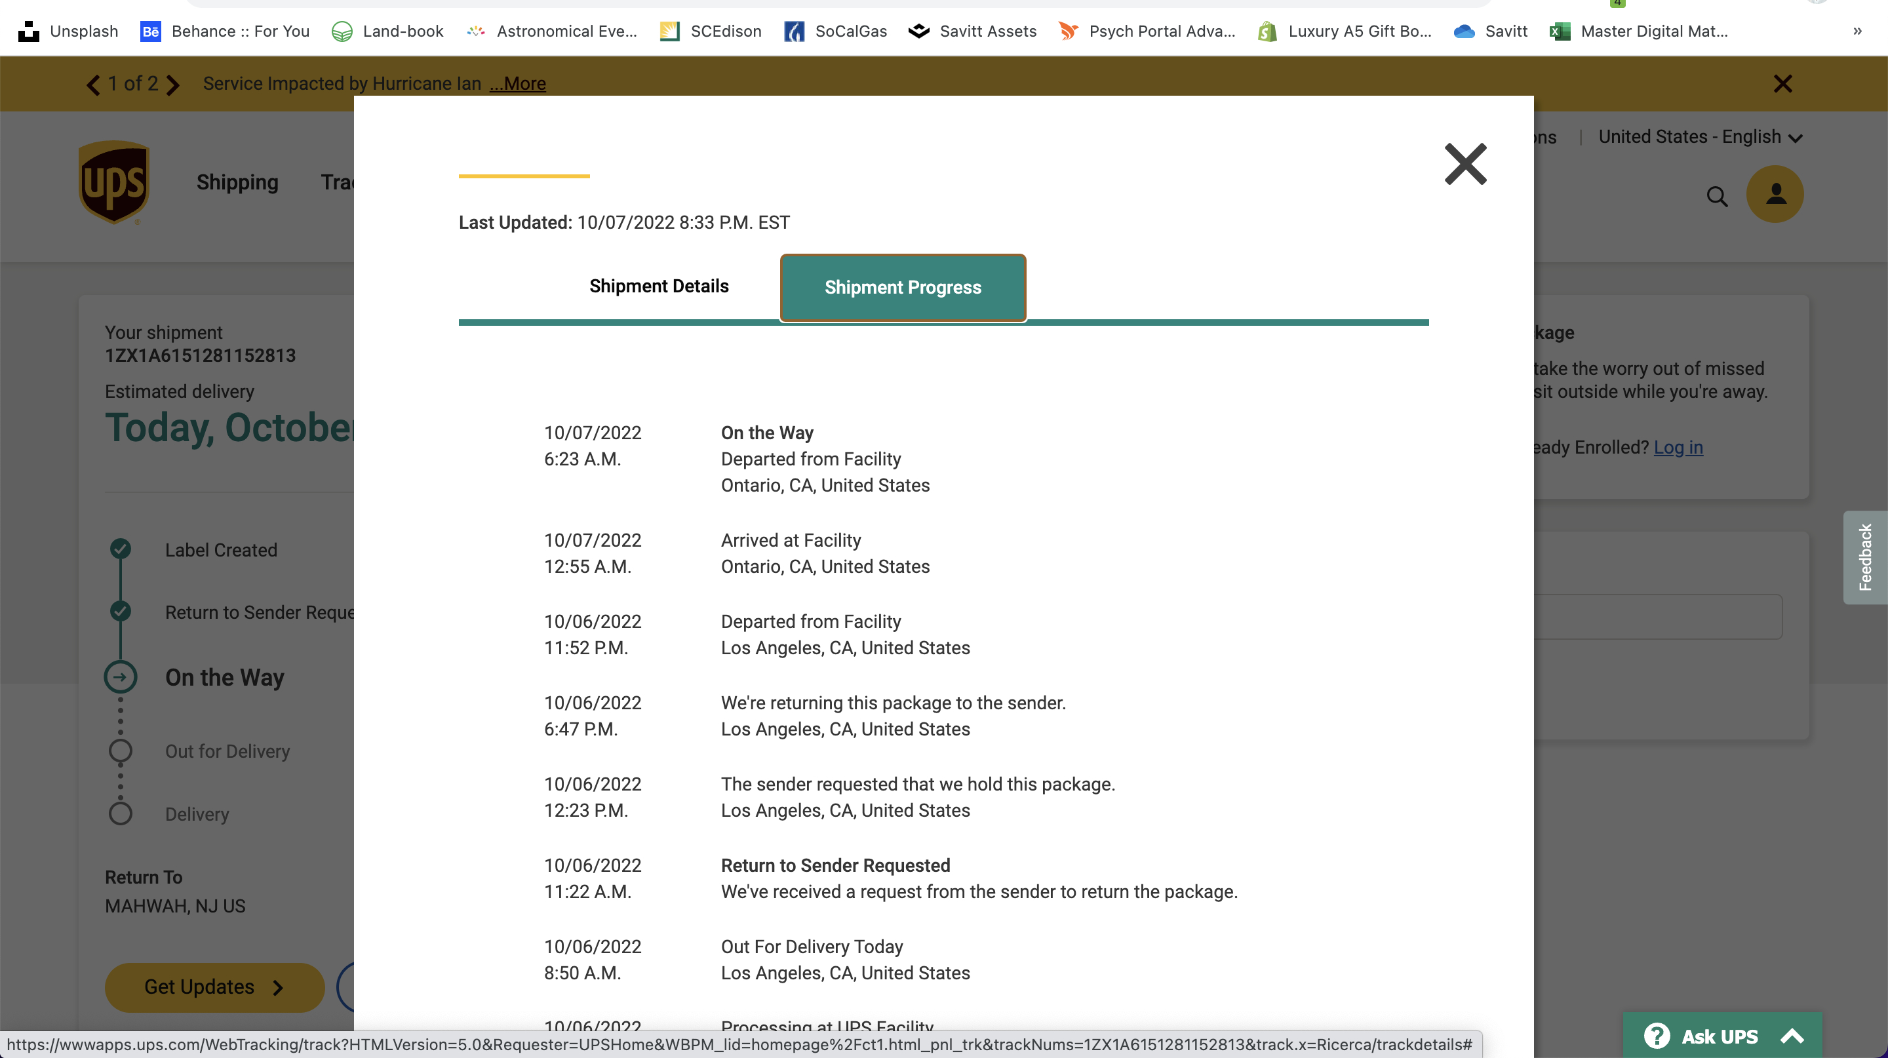Open the Feedback side tab

(1864, 557)
